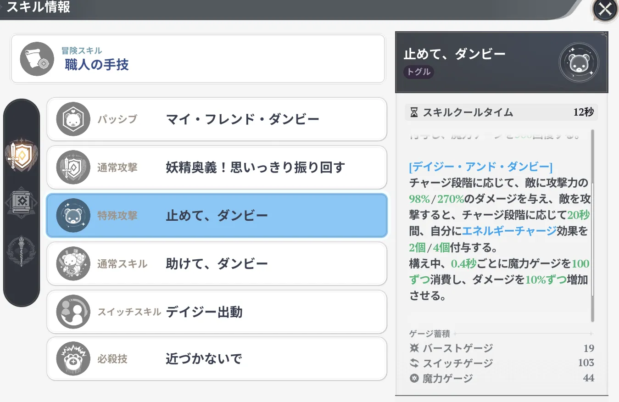The image size is (619, 402).
Task: Open the 妖精奥義！思いっきり振り回す skill entry
Action: coord(255,167)
